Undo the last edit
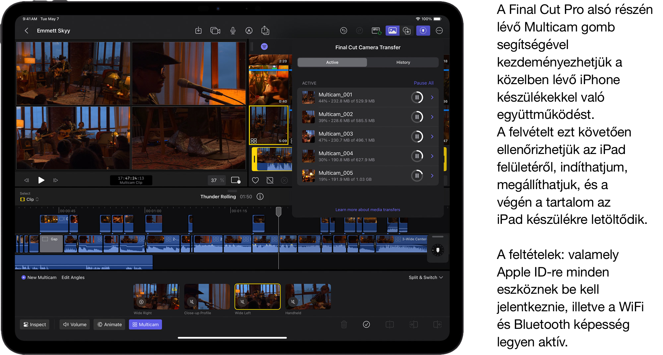 click(x=343, y=31)
